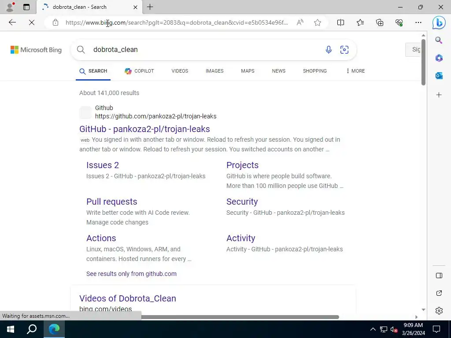Viewport: 451px width, 338px height.
Task: Close the dobrota_clean search tab
Action: [x=136, y=7]
